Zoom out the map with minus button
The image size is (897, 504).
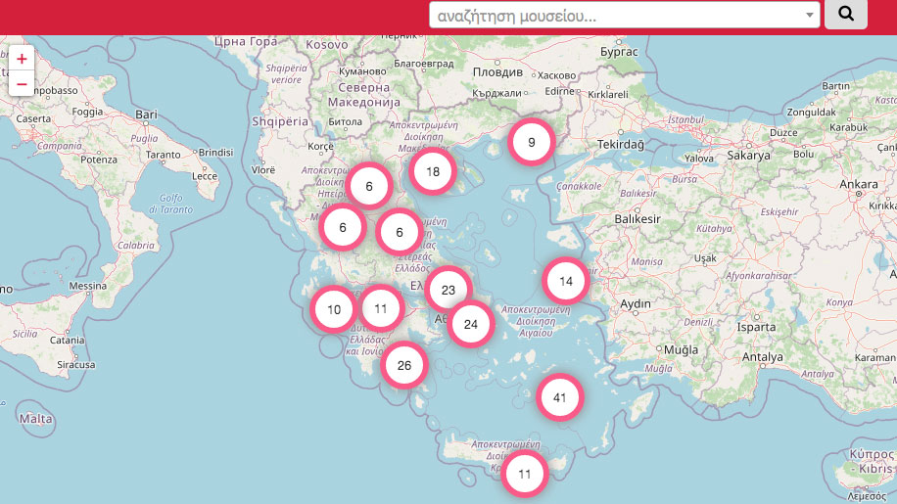(22, 84)
